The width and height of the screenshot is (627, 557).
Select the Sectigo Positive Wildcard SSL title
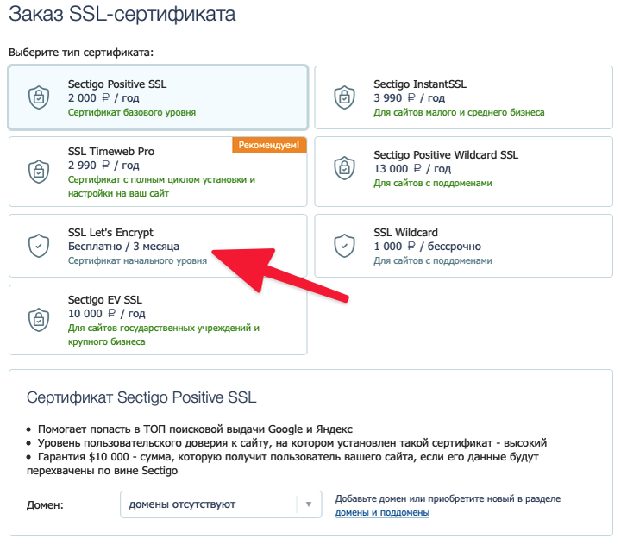pos(446,155)
